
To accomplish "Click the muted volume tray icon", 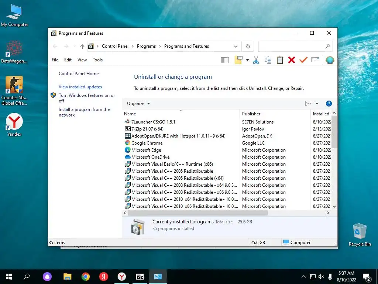I will click(x=321, y=277).
